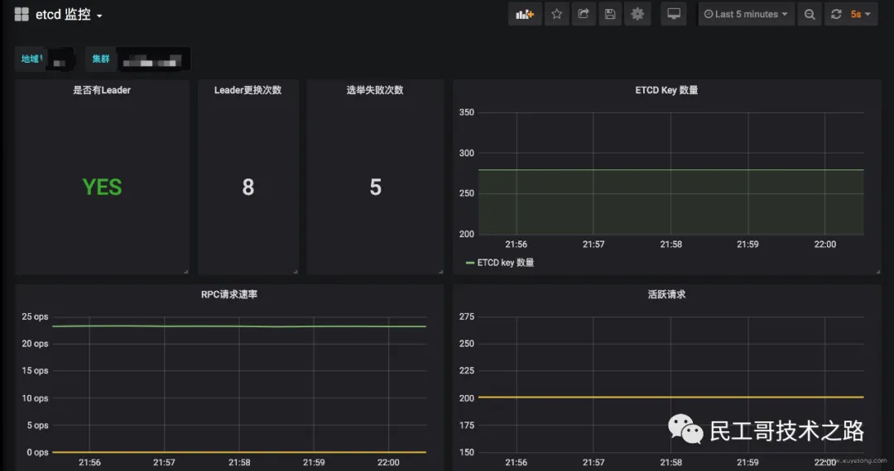The height and width of the screenshot is (471, 894).
Task: Expand the etcd 监控 dashboard title dropdown
Action: [x=69, y=15]
